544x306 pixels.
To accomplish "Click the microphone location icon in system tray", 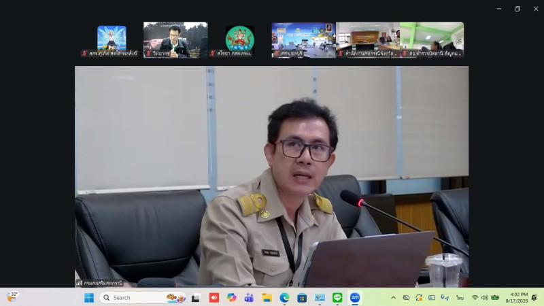I will pyautogui.click(x=445, y=298).
